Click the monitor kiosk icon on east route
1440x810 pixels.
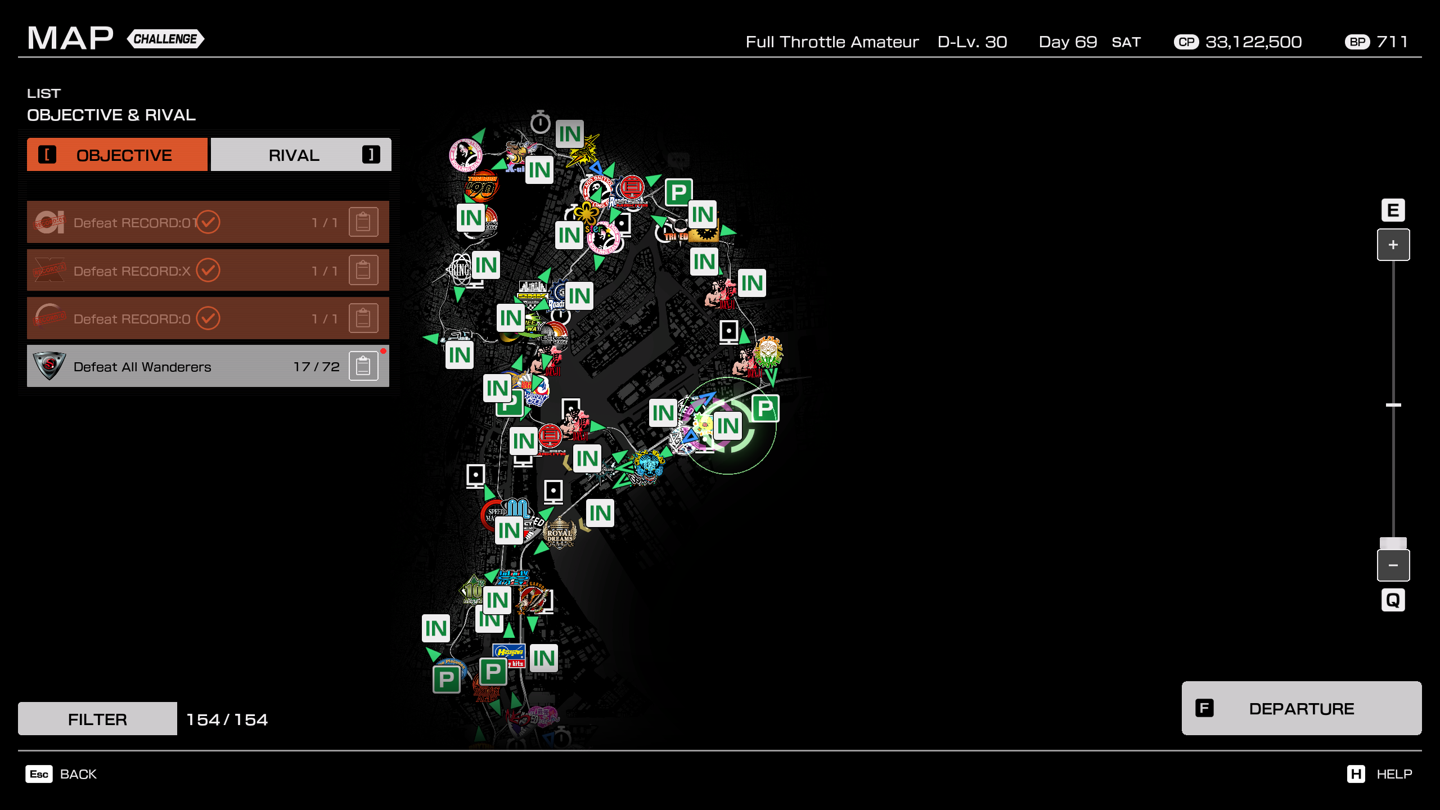(729, 332)
